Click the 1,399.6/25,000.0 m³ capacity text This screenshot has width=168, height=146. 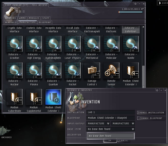point(133,9)
